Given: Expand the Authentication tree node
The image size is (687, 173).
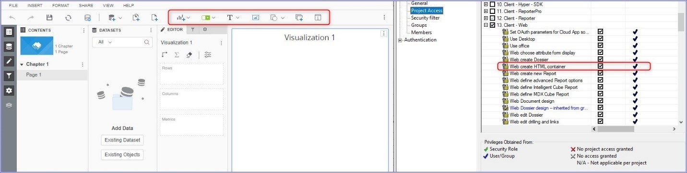Looking at the screenshot, I should [x=400, y=40].
